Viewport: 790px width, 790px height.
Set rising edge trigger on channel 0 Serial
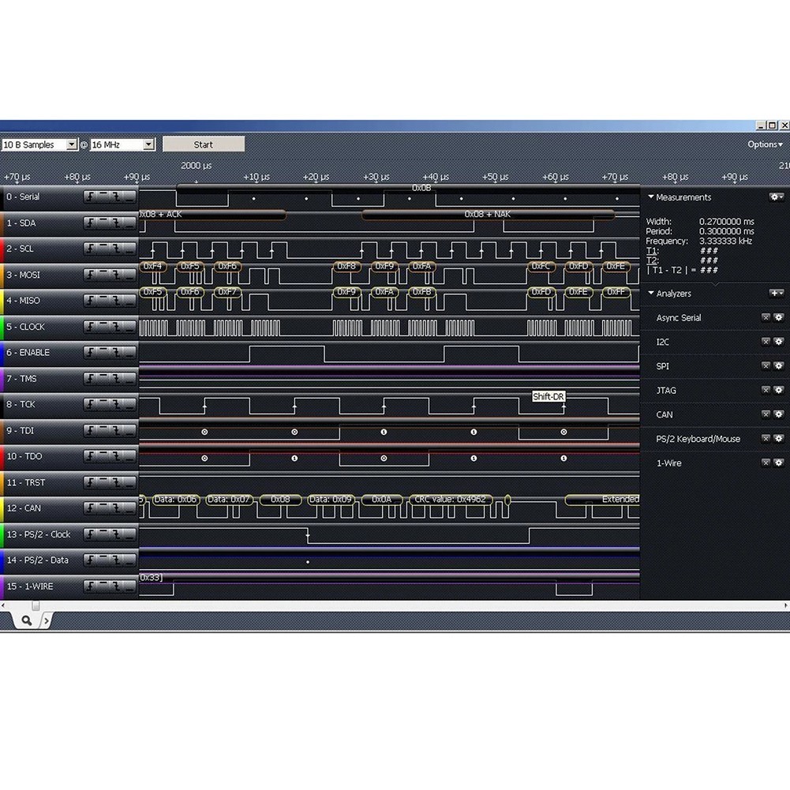pos(91,197)
